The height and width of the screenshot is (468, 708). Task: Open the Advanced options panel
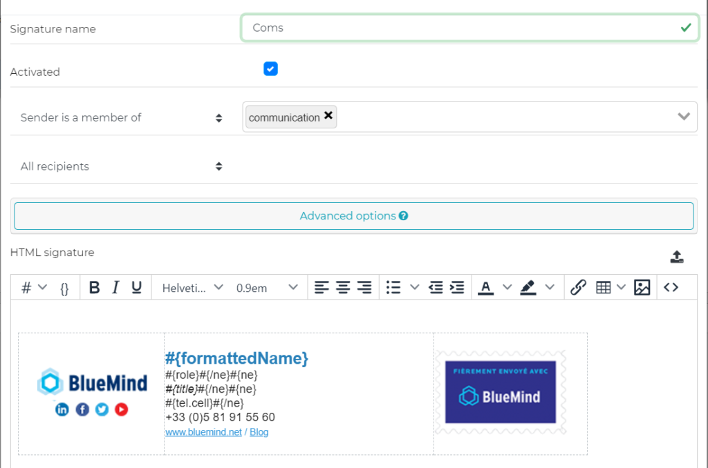point(353,215)
